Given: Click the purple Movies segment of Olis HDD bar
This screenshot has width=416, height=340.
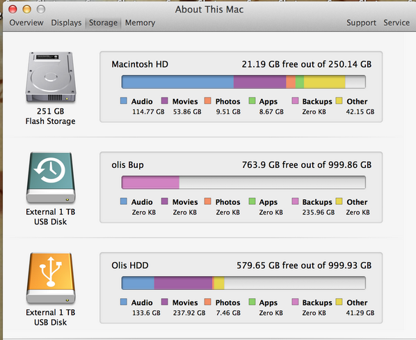Looking at the screenshot, I should (x=184, y=283).
